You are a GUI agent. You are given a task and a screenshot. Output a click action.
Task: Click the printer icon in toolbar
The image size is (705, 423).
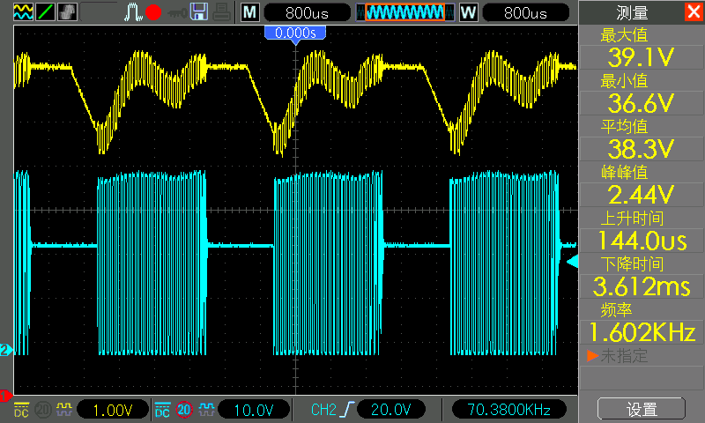click(x=222, y=12)
